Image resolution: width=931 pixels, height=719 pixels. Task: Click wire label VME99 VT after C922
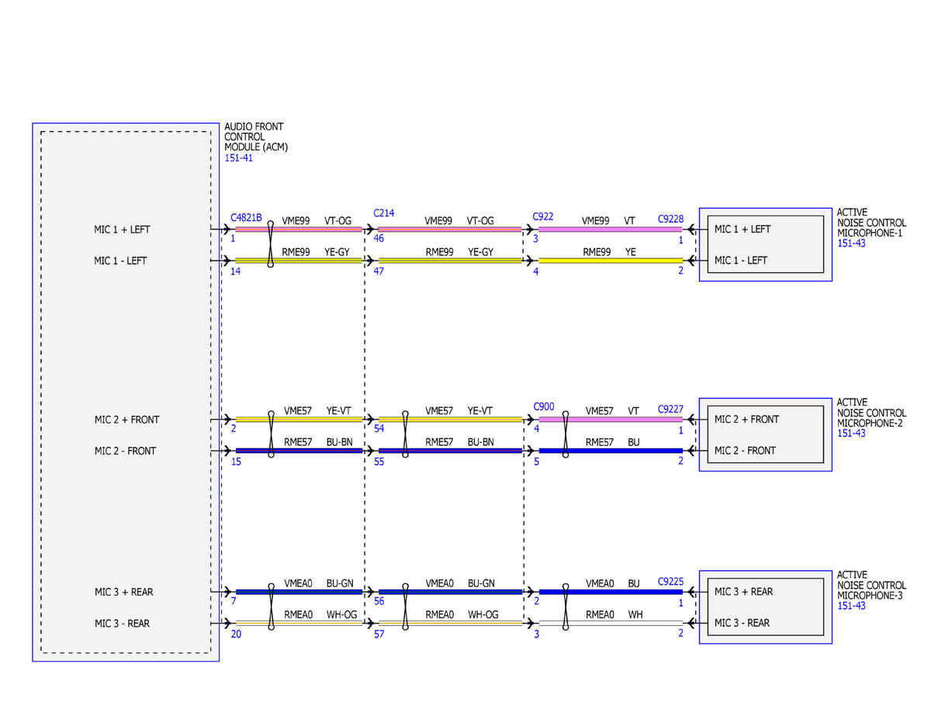[609, 221]
